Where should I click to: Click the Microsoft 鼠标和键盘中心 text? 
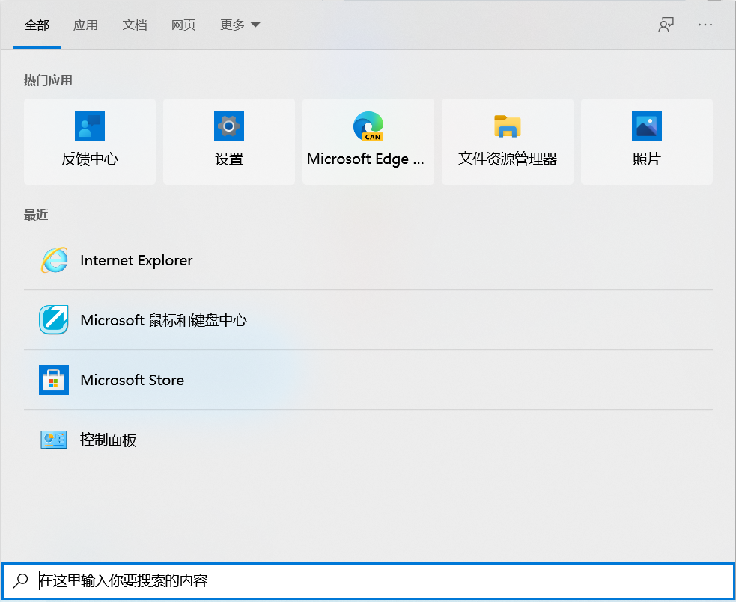point(164,320)
